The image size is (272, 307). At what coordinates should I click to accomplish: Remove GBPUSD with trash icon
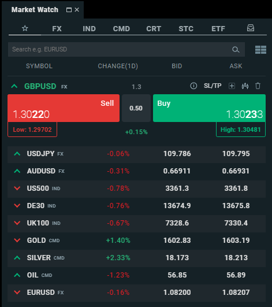tap(258, 86)
